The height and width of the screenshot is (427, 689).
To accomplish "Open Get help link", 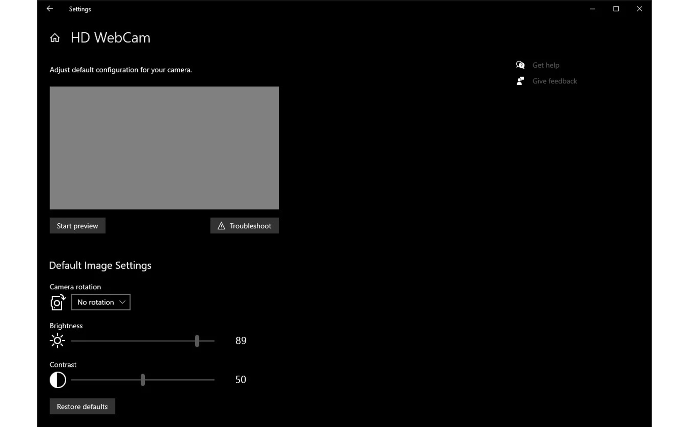I will click(546, 65).
